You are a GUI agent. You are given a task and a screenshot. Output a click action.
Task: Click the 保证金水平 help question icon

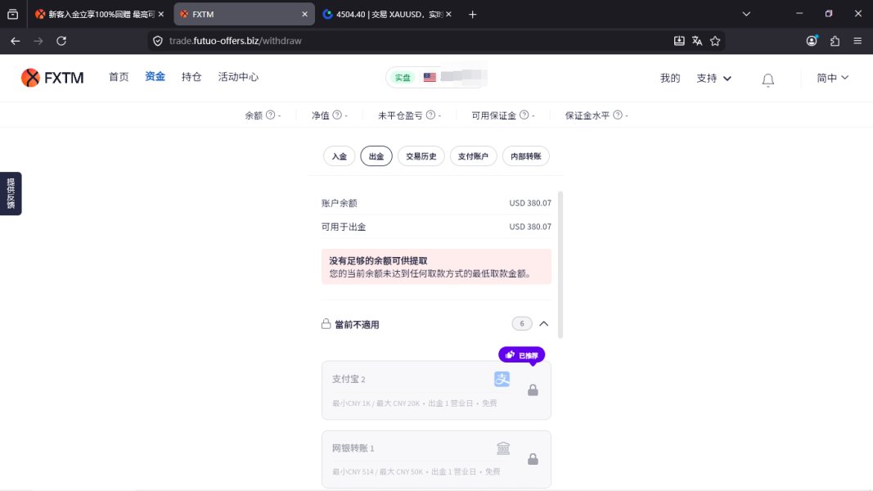pos(618,115)
